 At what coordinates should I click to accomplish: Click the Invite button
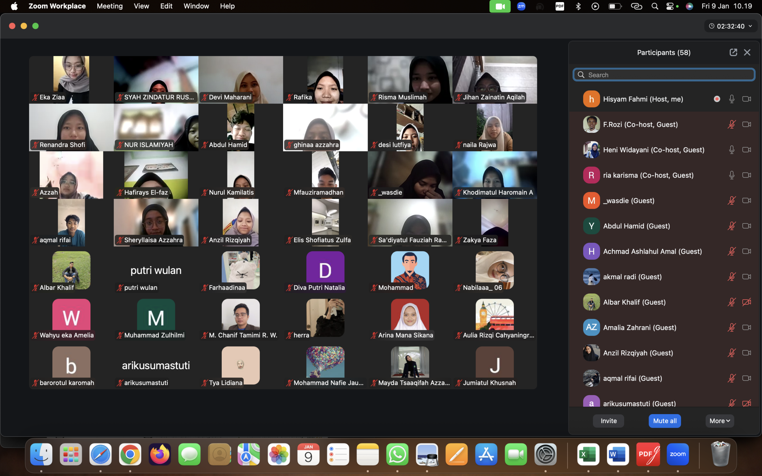click(608, 421)
